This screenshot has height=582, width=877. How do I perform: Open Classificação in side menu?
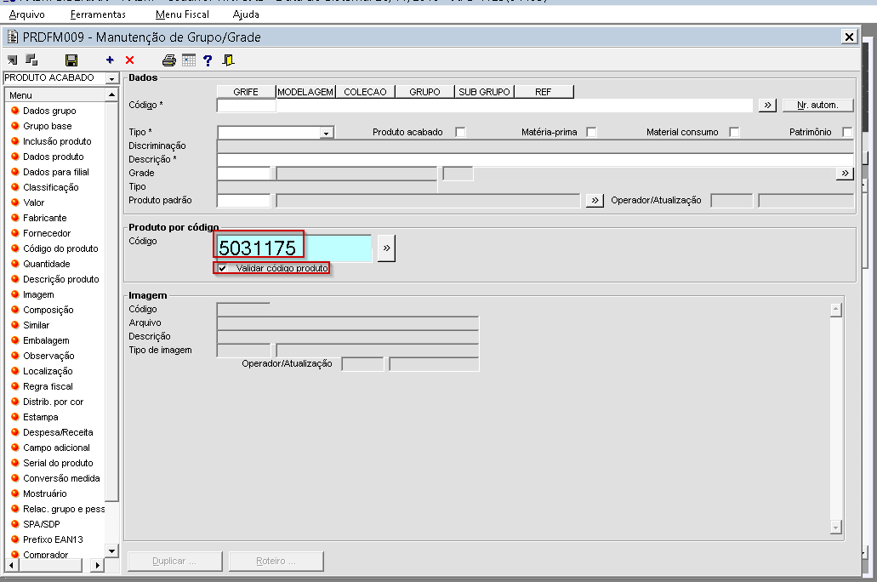pyautogui.click(x=50, y=187)
